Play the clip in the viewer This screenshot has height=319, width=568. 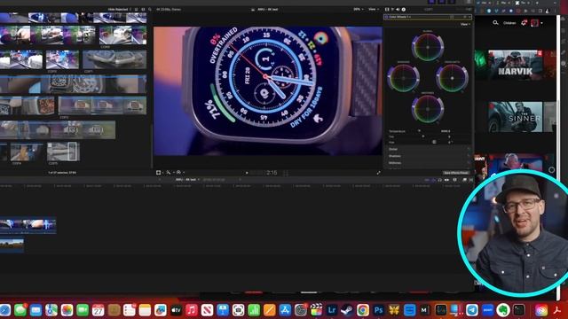coord(247,173)
